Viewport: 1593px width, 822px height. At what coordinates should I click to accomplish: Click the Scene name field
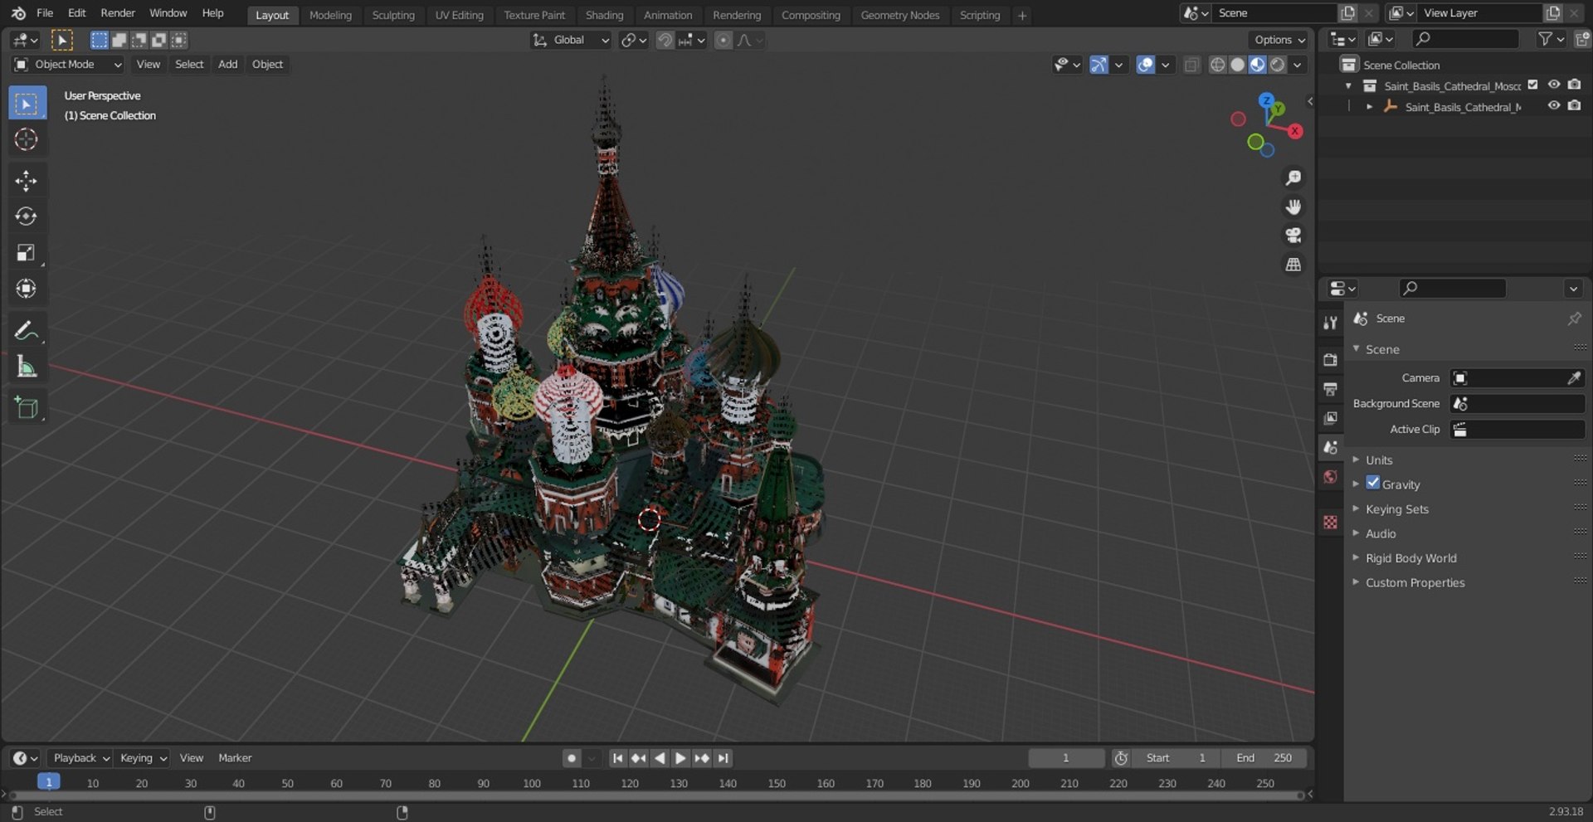[1274, 13]
